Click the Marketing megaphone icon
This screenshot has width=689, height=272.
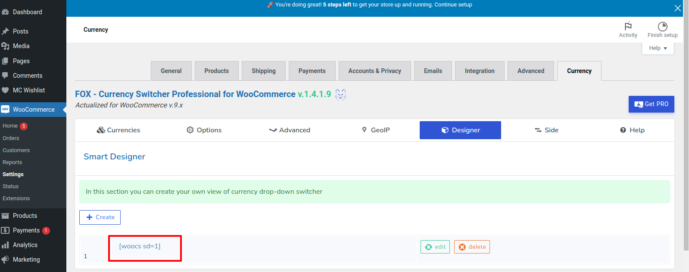tap(5, 260)
